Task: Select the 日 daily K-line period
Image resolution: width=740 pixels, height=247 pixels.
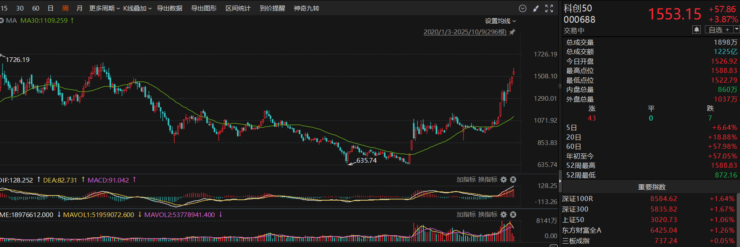Action: [50, 8]
